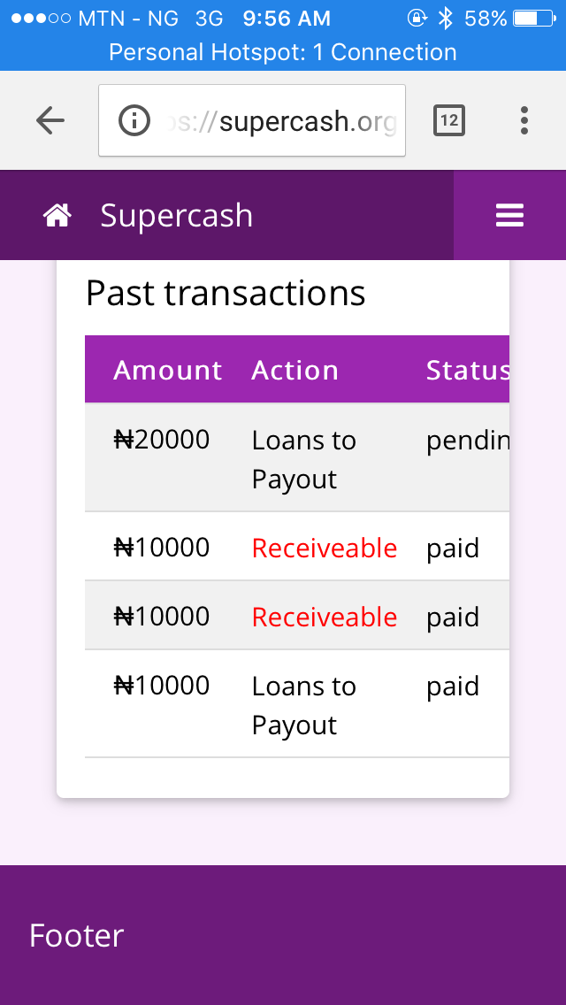Tap the battery indicator in status bar
566x1005 pixels.
(x=534, y=19)
